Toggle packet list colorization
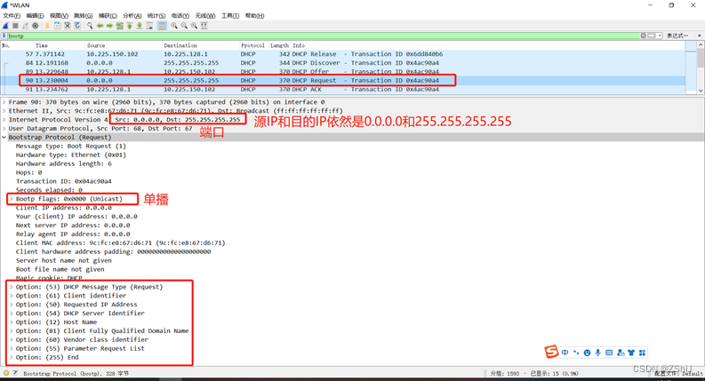 click(x=163, y=26)
